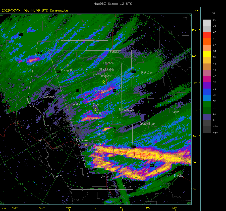
Task: Click the Didsbury city label
Action: coord(95,112)
